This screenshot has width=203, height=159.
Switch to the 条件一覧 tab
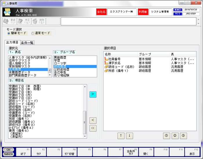click(27, 43)
